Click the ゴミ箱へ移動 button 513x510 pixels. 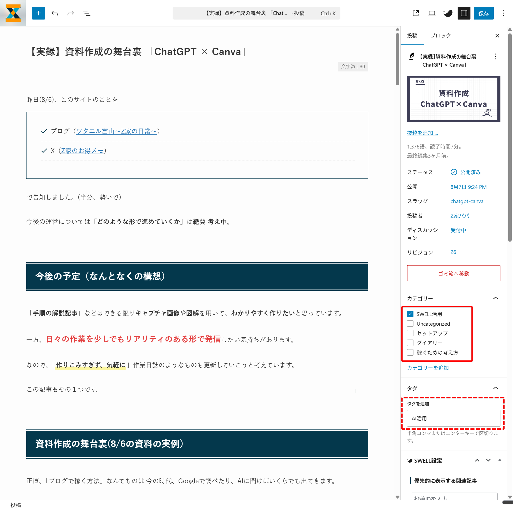453,273
